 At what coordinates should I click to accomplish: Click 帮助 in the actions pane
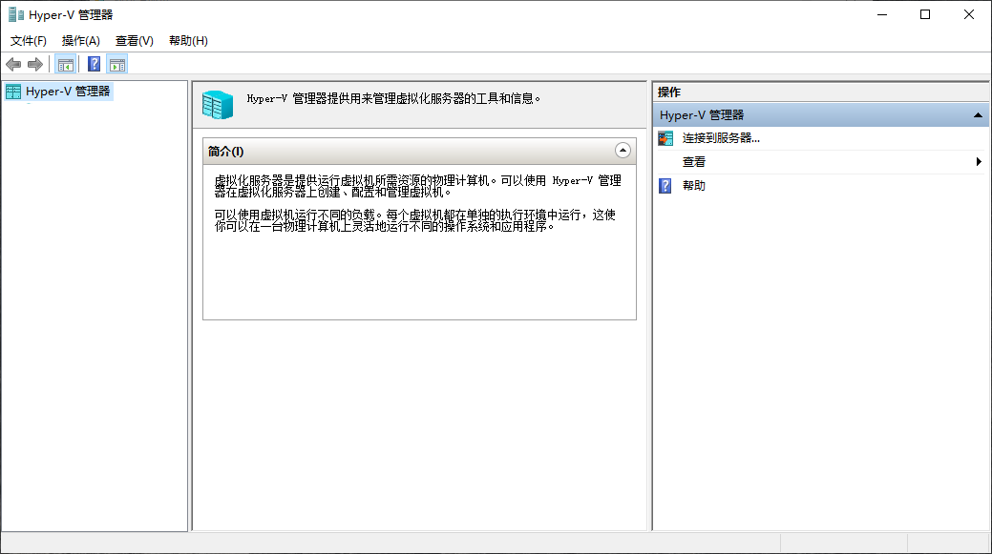[x=693, y=186]
